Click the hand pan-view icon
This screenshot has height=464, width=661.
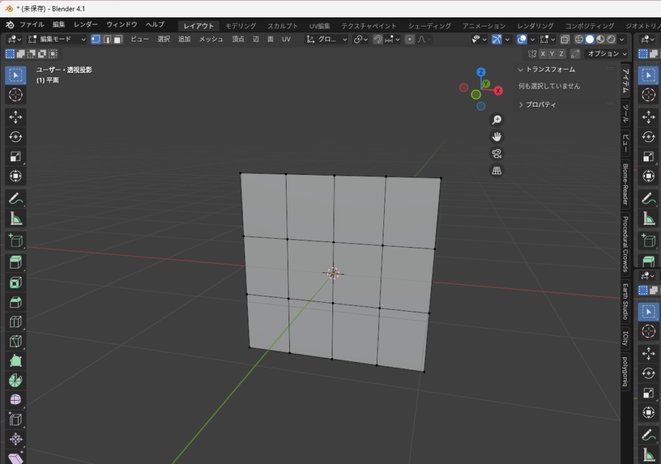click(x=496, y=137)
